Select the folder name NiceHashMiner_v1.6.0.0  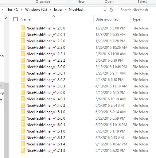[x=46, y=118]
